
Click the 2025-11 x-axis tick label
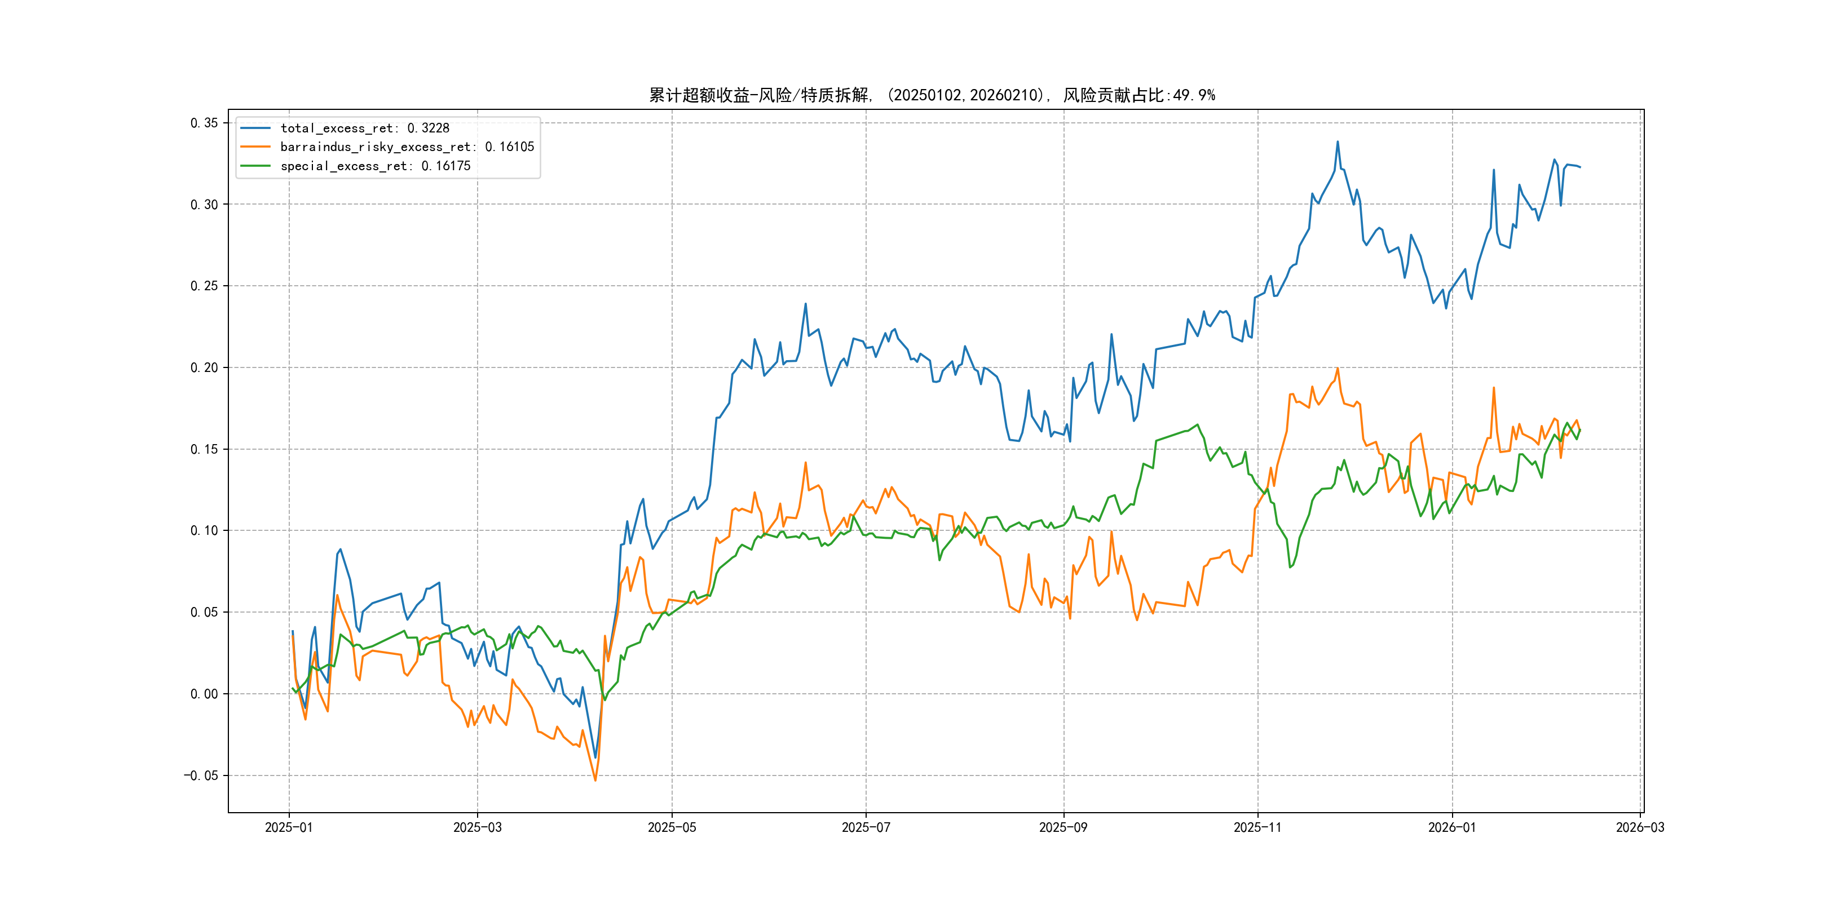(1257, 827)
